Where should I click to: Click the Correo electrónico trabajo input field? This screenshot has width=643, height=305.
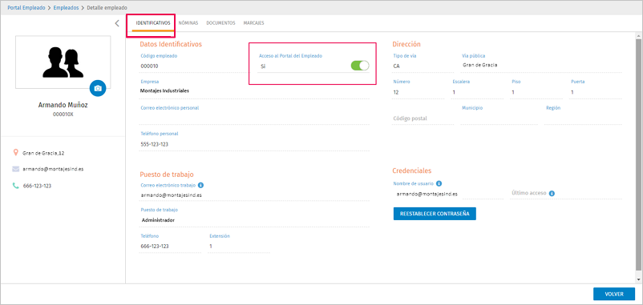click(x=254, y=195)
